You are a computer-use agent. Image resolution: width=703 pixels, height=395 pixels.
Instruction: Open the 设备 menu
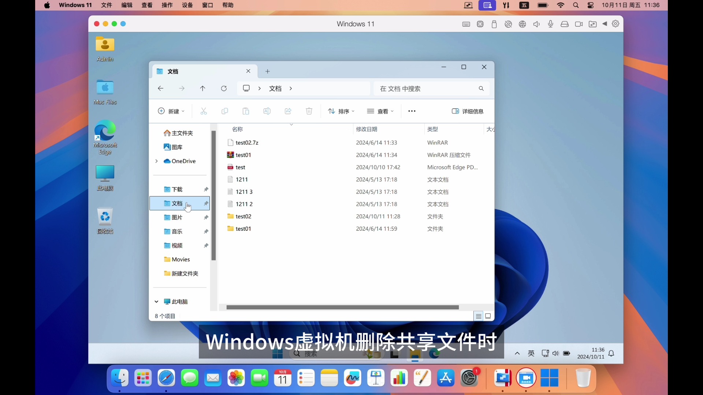(187, 5)
